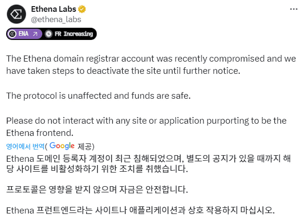Select the English 'Ethena frontend.' line
Viewport: 304px width, 221px height.
[40, 133]
